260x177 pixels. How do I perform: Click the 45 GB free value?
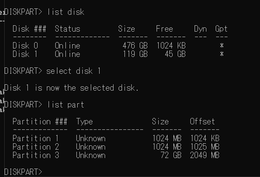click(x=175, y=54)
